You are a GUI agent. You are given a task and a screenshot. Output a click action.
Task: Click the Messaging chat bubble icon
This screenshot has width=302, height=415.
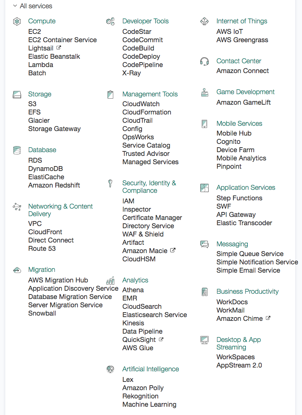point(204,244)
